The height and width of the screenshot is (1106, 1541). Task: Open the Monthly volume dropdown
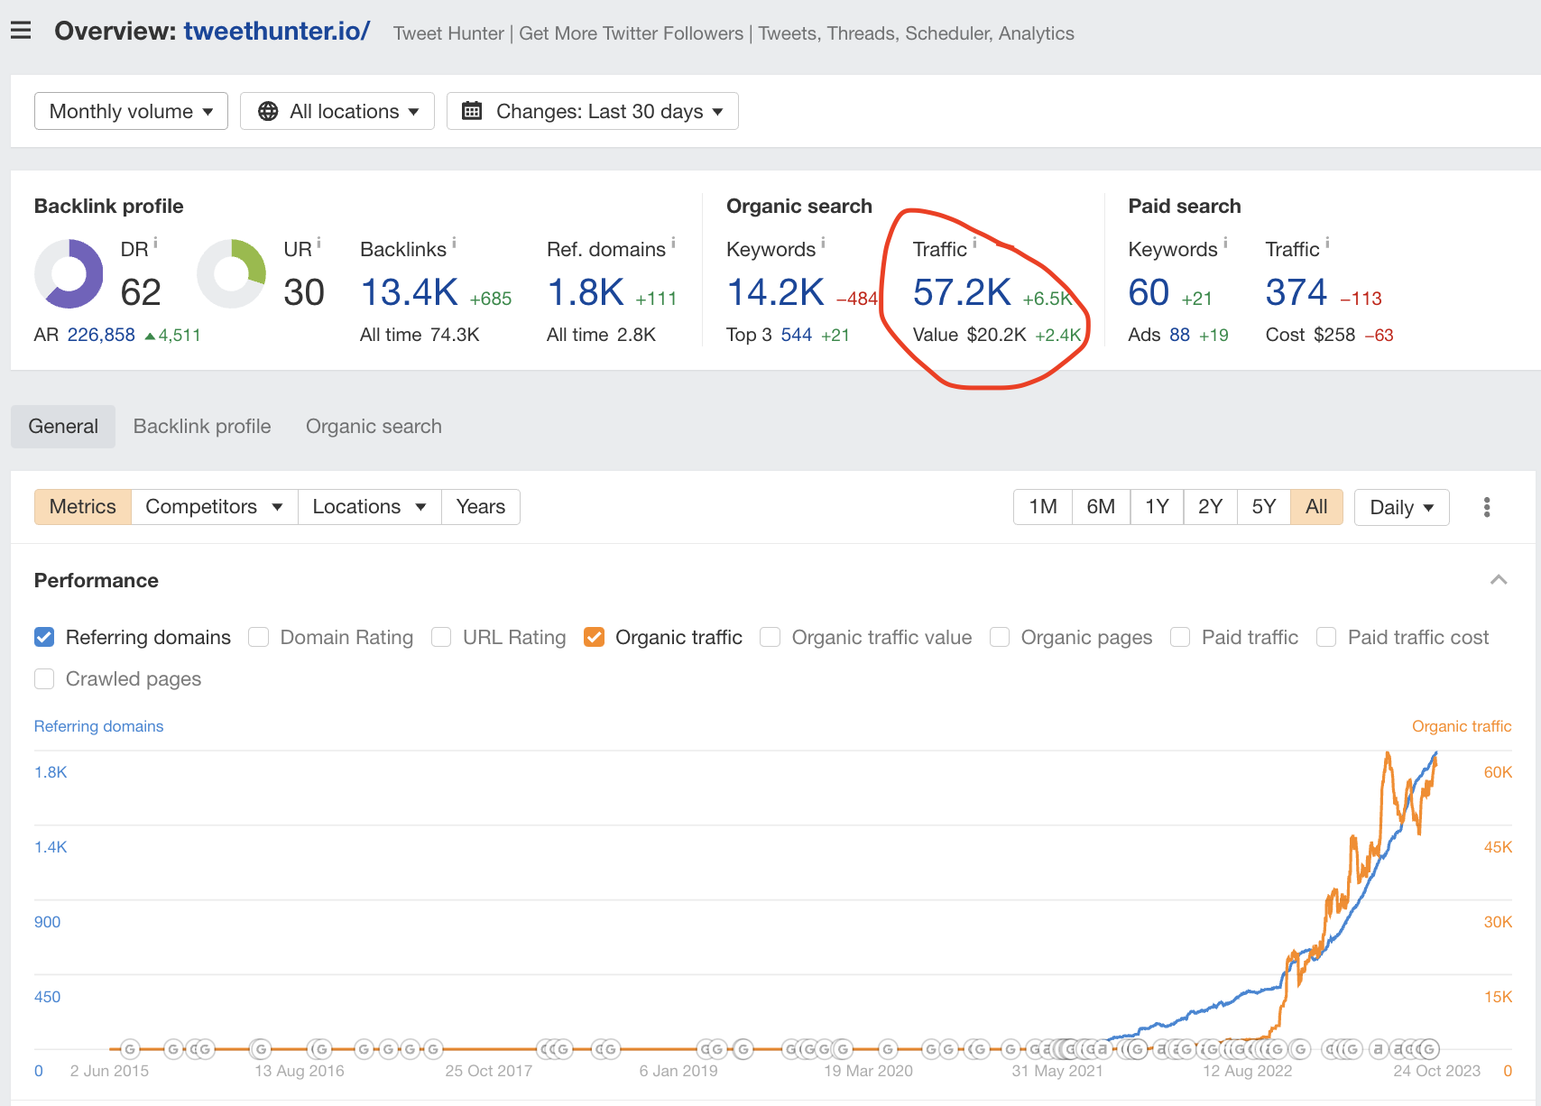[131, 111]
